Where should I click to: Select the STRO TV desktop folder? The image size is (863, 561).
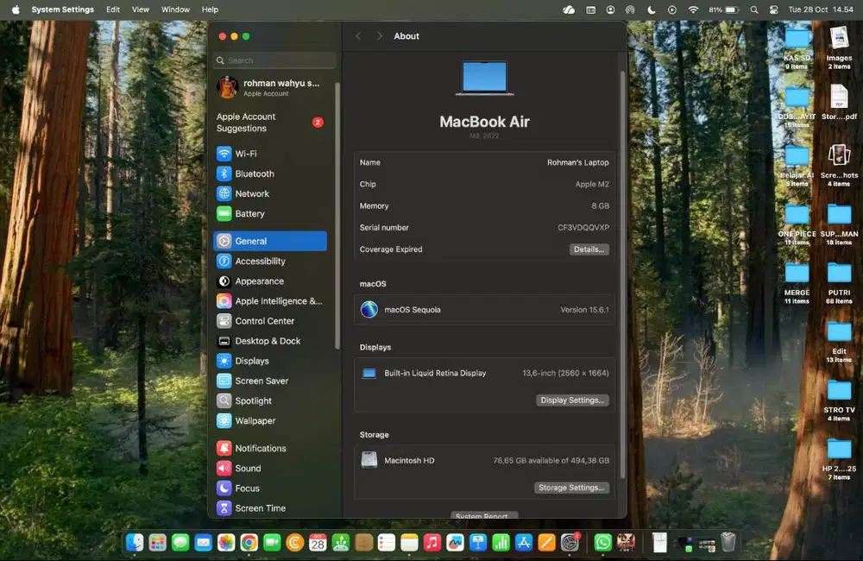coord(839,400)
